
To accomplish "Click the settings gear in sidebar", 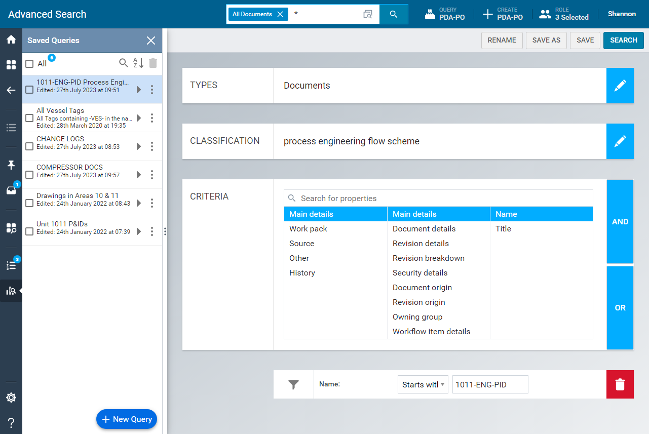I will (x=11, y=398).
